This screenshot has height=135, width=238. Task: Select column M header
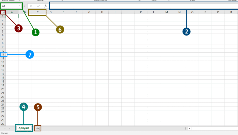click(167, 12)
